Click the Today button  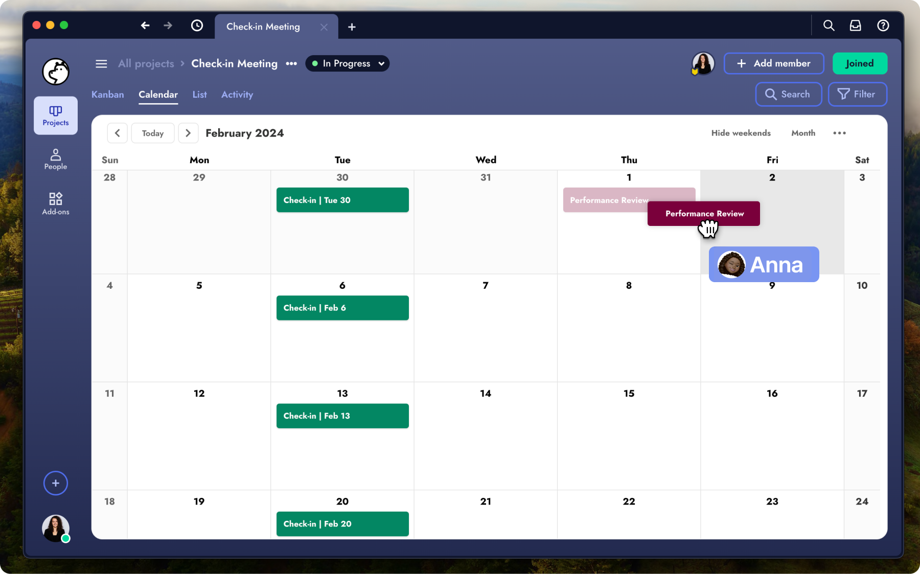click(x=153, y=133)
